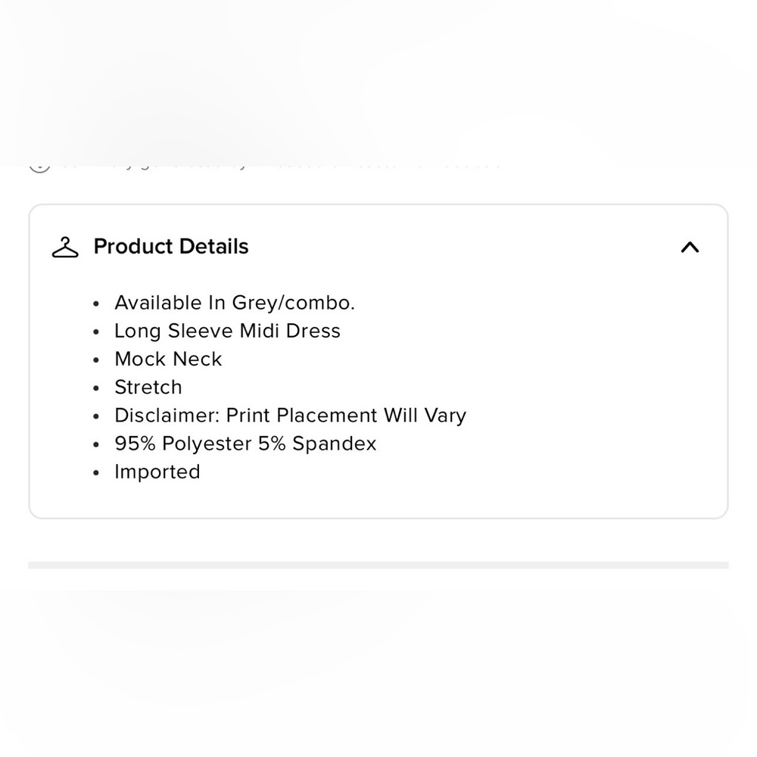Click the Product Details heading

pyautogui.click(x=171, y=247)
